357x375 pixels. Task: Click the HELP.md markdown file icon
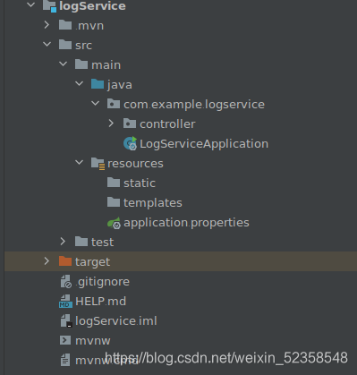(65, 301)
